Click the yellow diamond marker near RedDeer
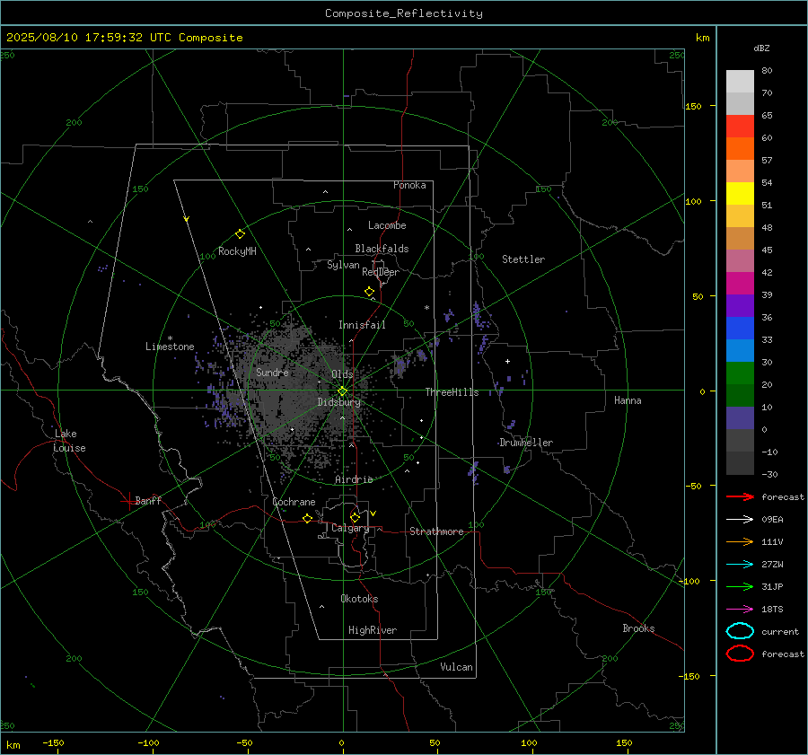The width and height of the screenshot is (808, 755). click(x=370, y=292)
